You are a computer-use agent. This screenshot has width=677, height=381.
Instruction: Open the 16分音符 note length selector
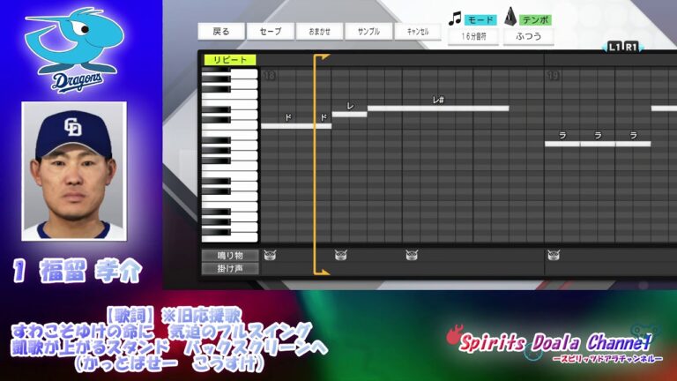pyautogui.click(x=472, y=37)
